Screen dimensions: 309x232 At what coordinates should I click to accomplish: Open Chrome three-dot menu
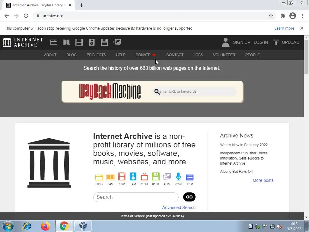click(x=302, y=16)
